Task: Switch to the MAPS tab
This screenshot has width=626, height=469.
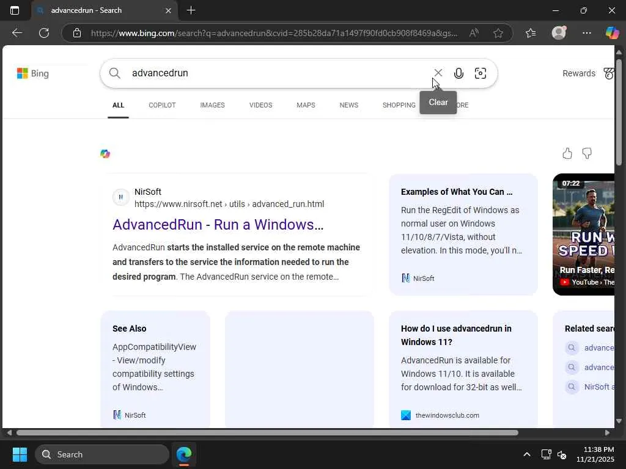Action: pos(306,105)
